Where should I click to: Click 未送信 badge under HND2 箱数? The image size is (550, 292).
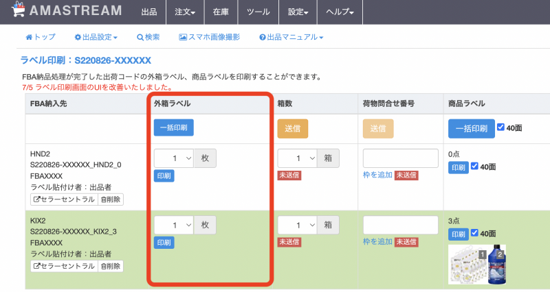click(x=289, y=175)
